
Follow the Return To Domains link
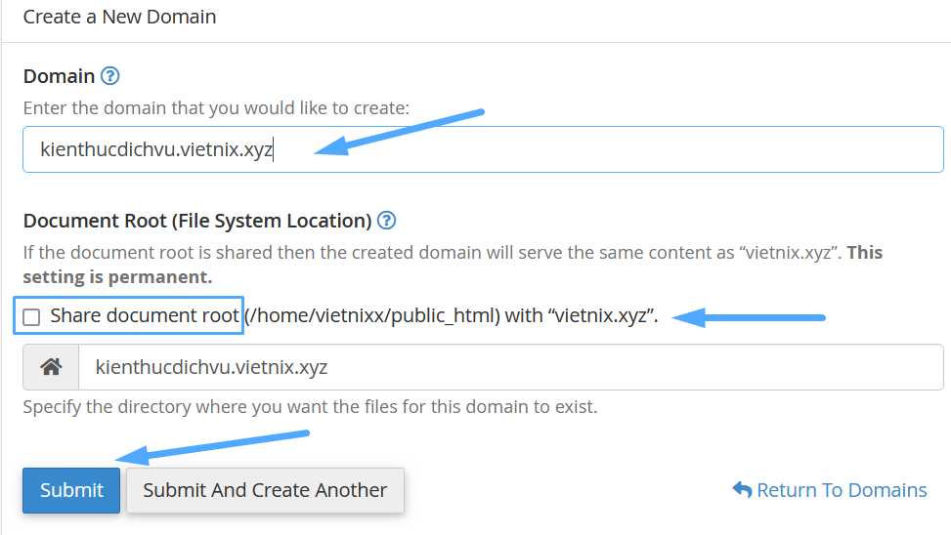[841, 490]
